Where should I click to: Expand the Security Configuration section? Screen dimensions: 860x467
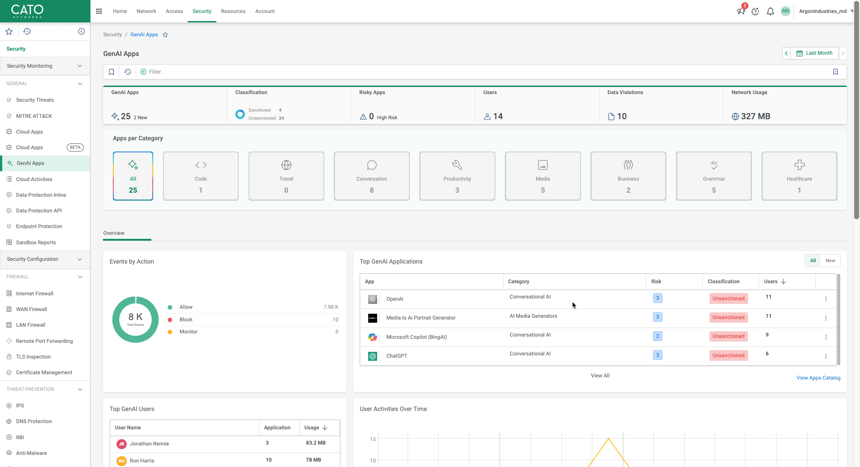click(45, 259)
